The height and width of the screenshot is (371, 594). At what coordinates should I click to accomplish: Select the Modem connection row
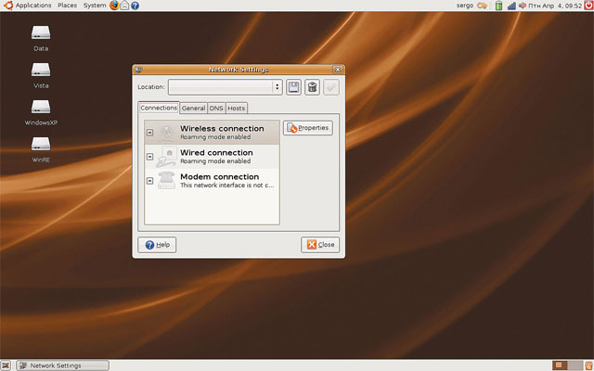pos(213,181)
